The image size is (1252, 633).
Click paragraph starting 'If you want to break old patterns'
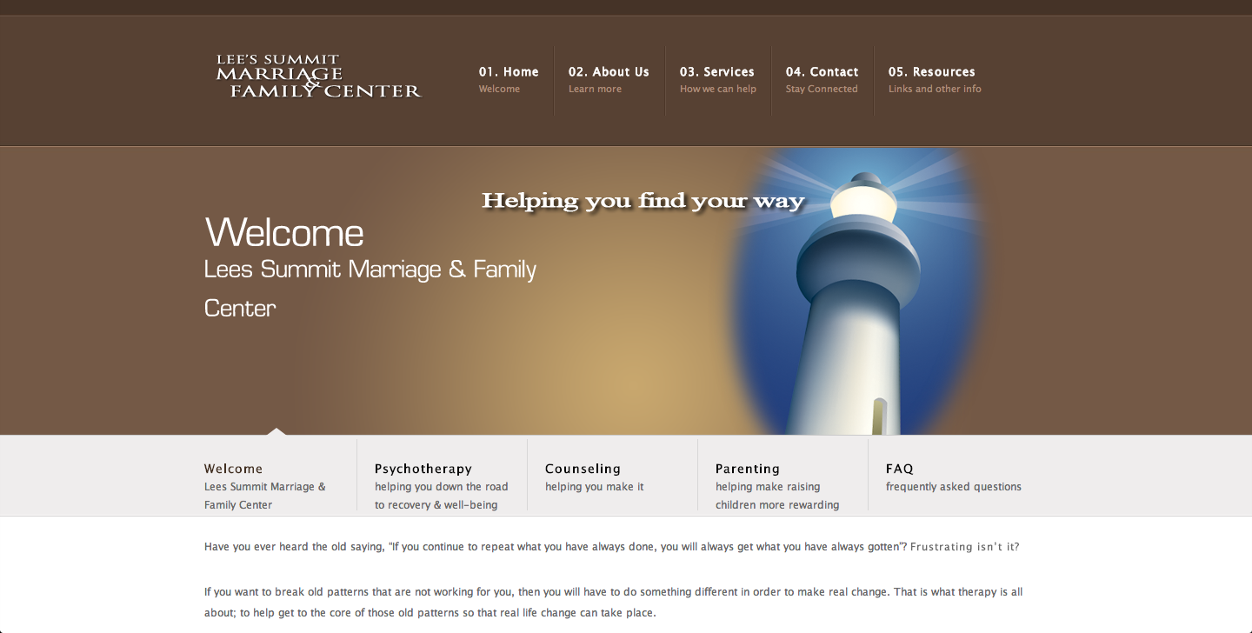click(x=613, y=602)
